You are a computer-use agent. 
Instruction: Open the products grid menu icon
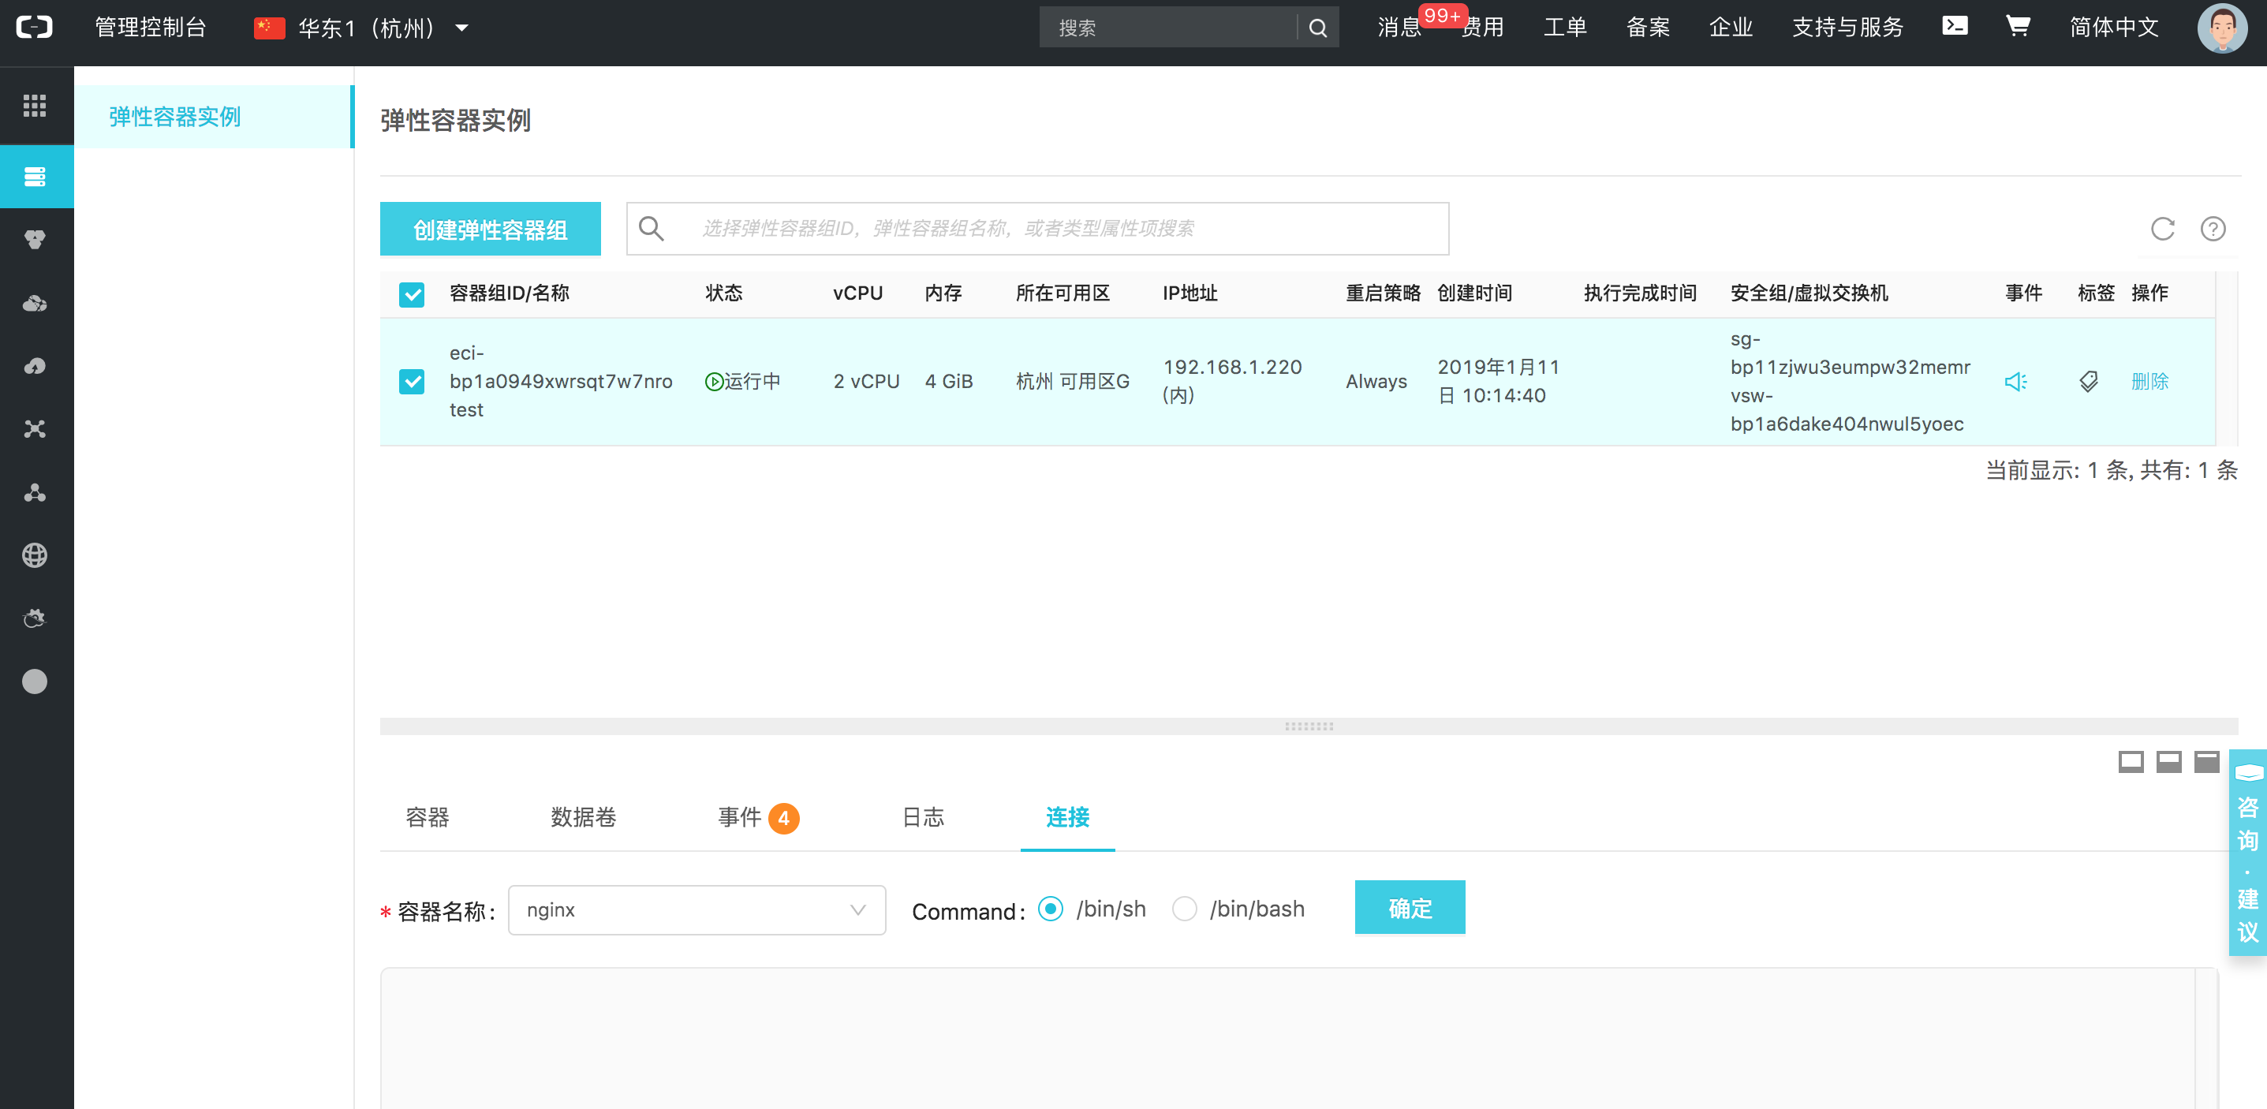pos(35,106)
